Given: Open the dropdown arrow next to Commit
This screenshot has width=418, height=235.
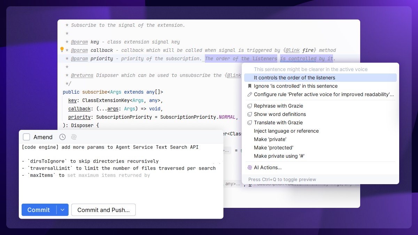Looking at the screenshot, I should (x=62, y=210).
